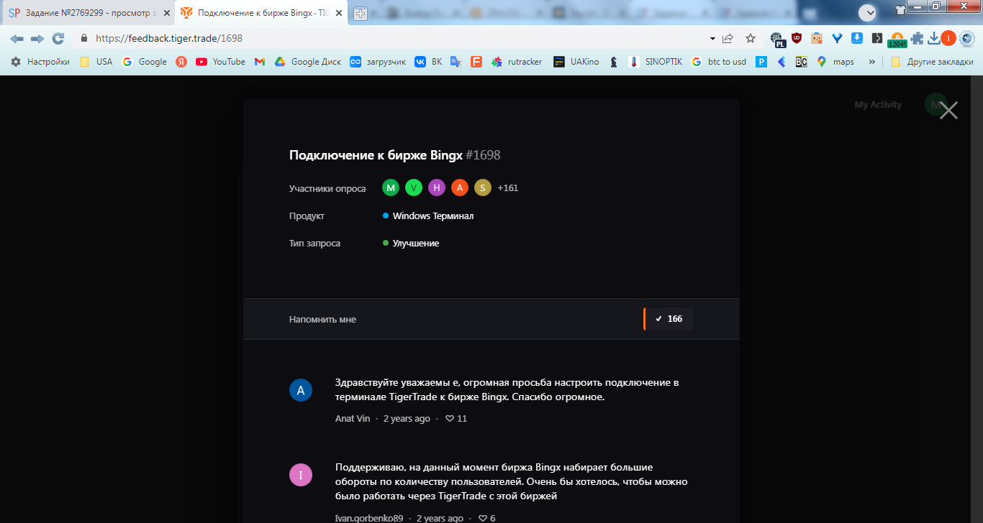The width and height of the screenshot is (983, 523).
Task: Close the Подключение к бирже Bingx tab
Action: pyautogui.click(x=339, y=13)
